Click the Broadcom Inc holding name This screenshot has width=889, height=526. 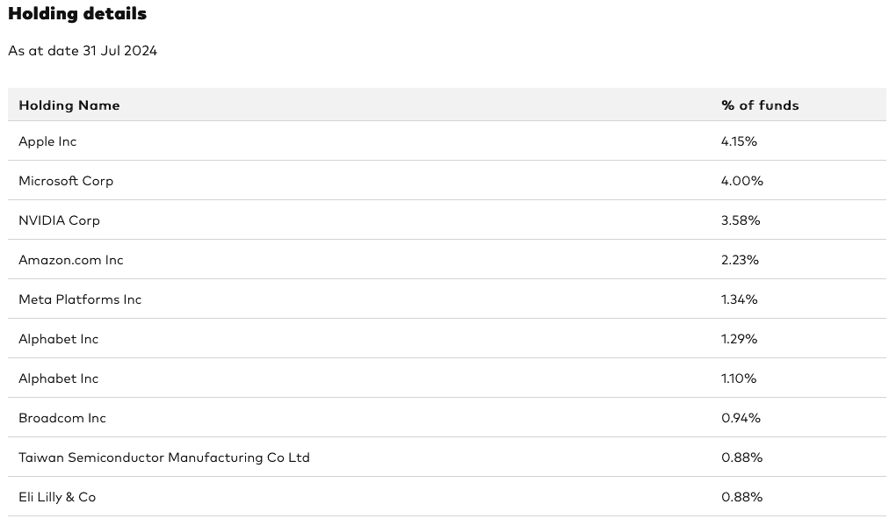pos(62,418)
